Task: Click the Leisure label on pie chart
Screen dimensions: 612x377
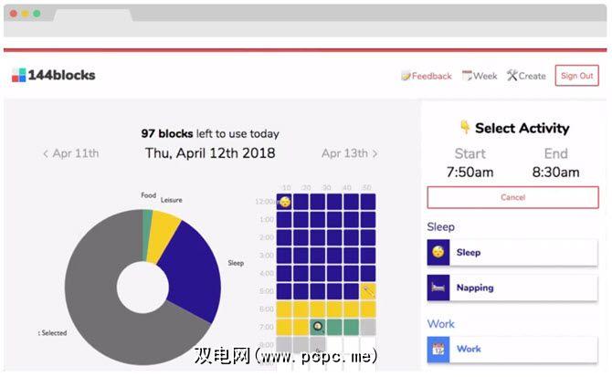Action: coord(172,200)
